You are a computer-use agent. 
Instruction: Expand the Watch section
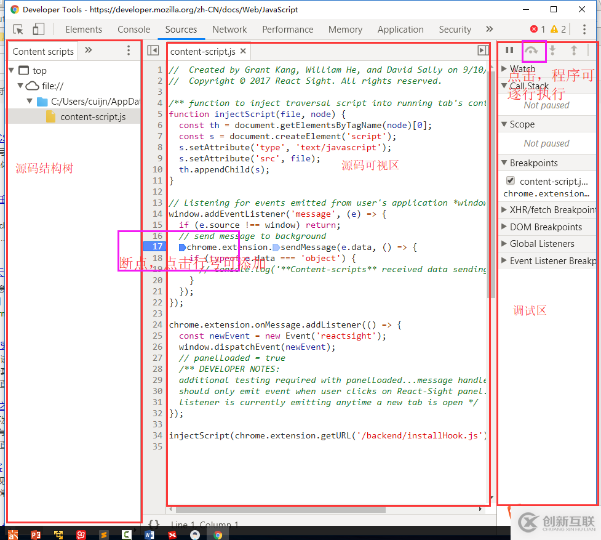504,68
